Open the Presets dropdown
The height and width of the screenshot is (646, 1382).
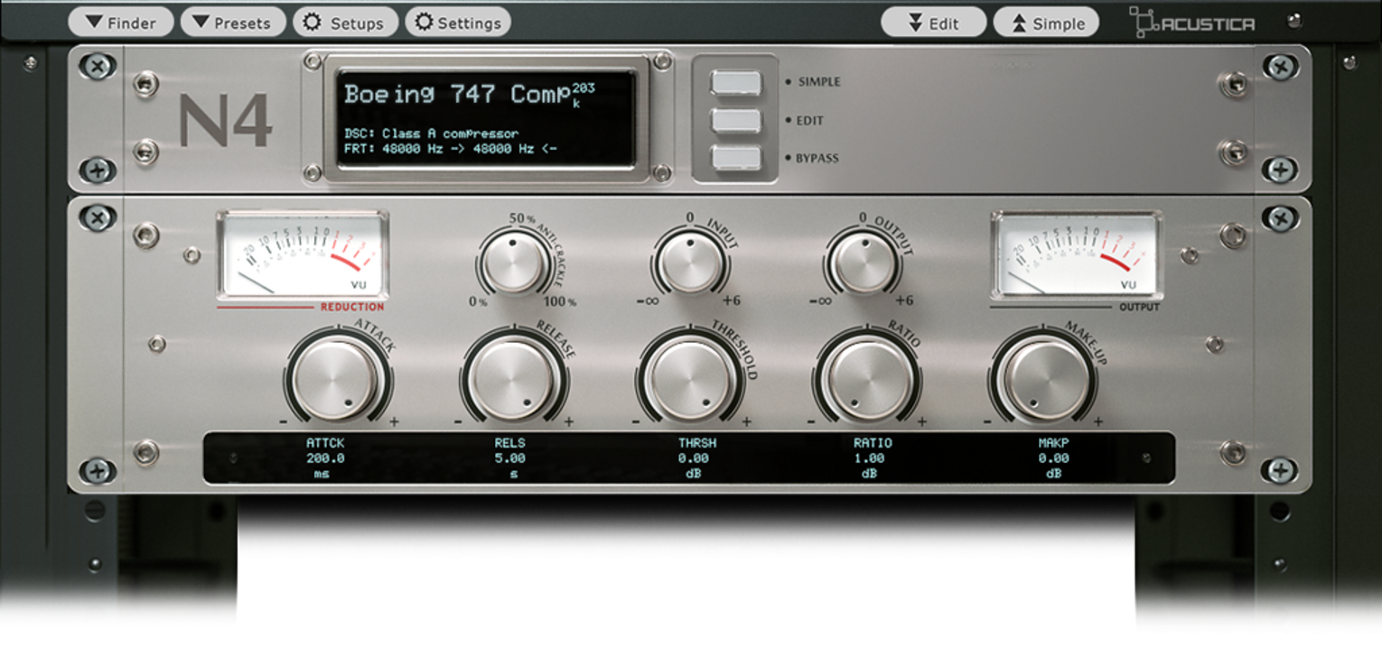click(233, 23)
